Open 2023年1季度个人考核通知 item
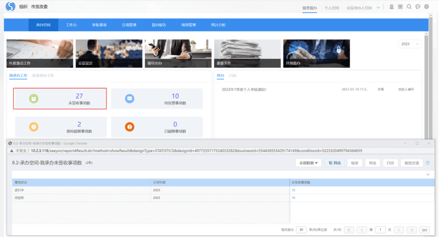 click(x=244, y=89)
